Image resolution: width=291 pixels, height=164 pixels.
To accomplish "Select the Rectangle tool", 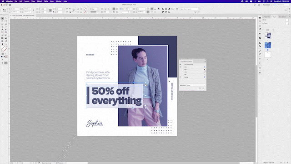I will click(6, 32).
